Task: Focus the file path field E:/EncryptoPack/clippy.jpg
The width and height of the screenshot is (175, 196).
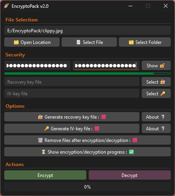Action: click(87, 30)
